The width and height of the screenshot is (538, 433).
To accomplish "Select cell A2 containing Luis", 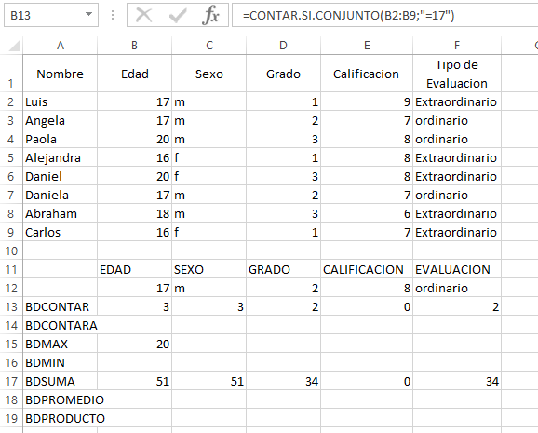I will coord(61,101).
